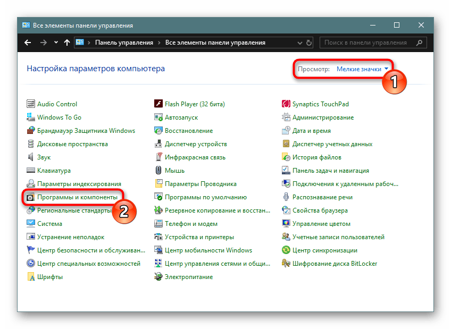Click the Поиск в панели управления field
The height and width of the screenshot is (329, 451).
[x=367, y=43]
